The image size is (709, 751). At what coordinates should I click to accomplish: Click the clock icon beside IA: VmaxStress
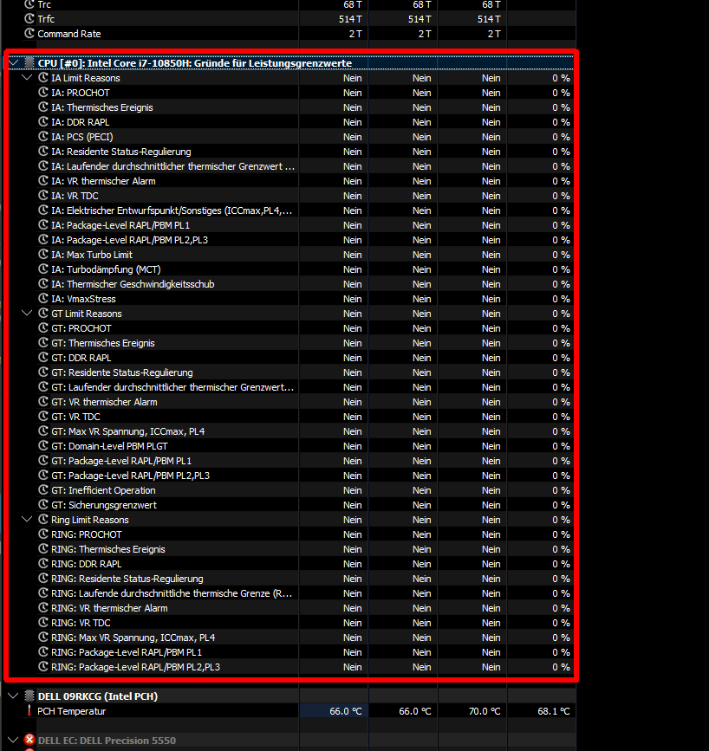point(43,298)
